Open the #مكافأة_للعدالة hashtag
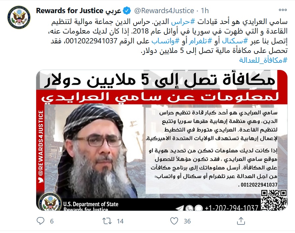 tap(263, 60)
